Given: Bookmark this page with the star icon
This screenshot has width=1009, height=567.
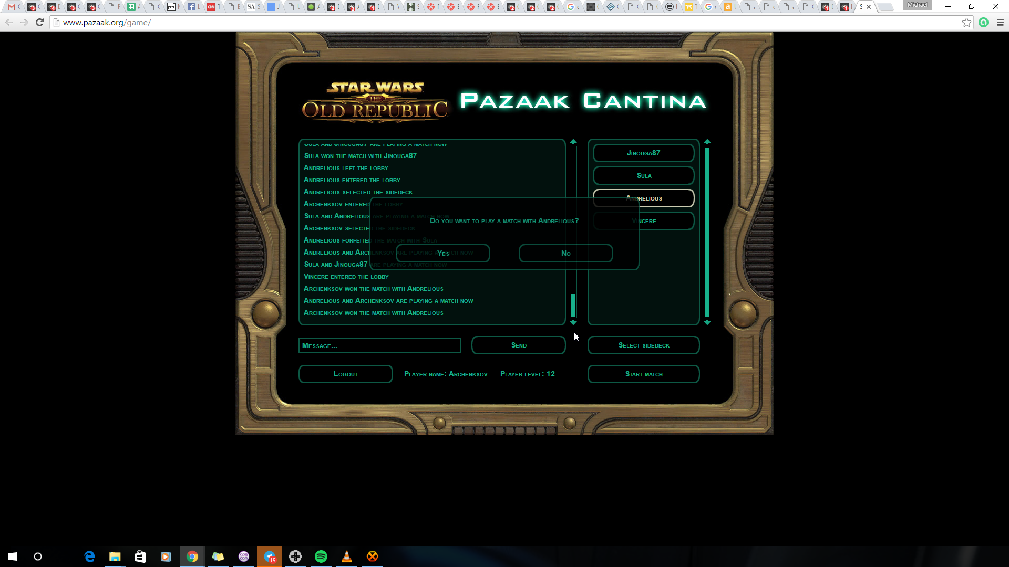Looking at the screenshot, I should [966, 22].
